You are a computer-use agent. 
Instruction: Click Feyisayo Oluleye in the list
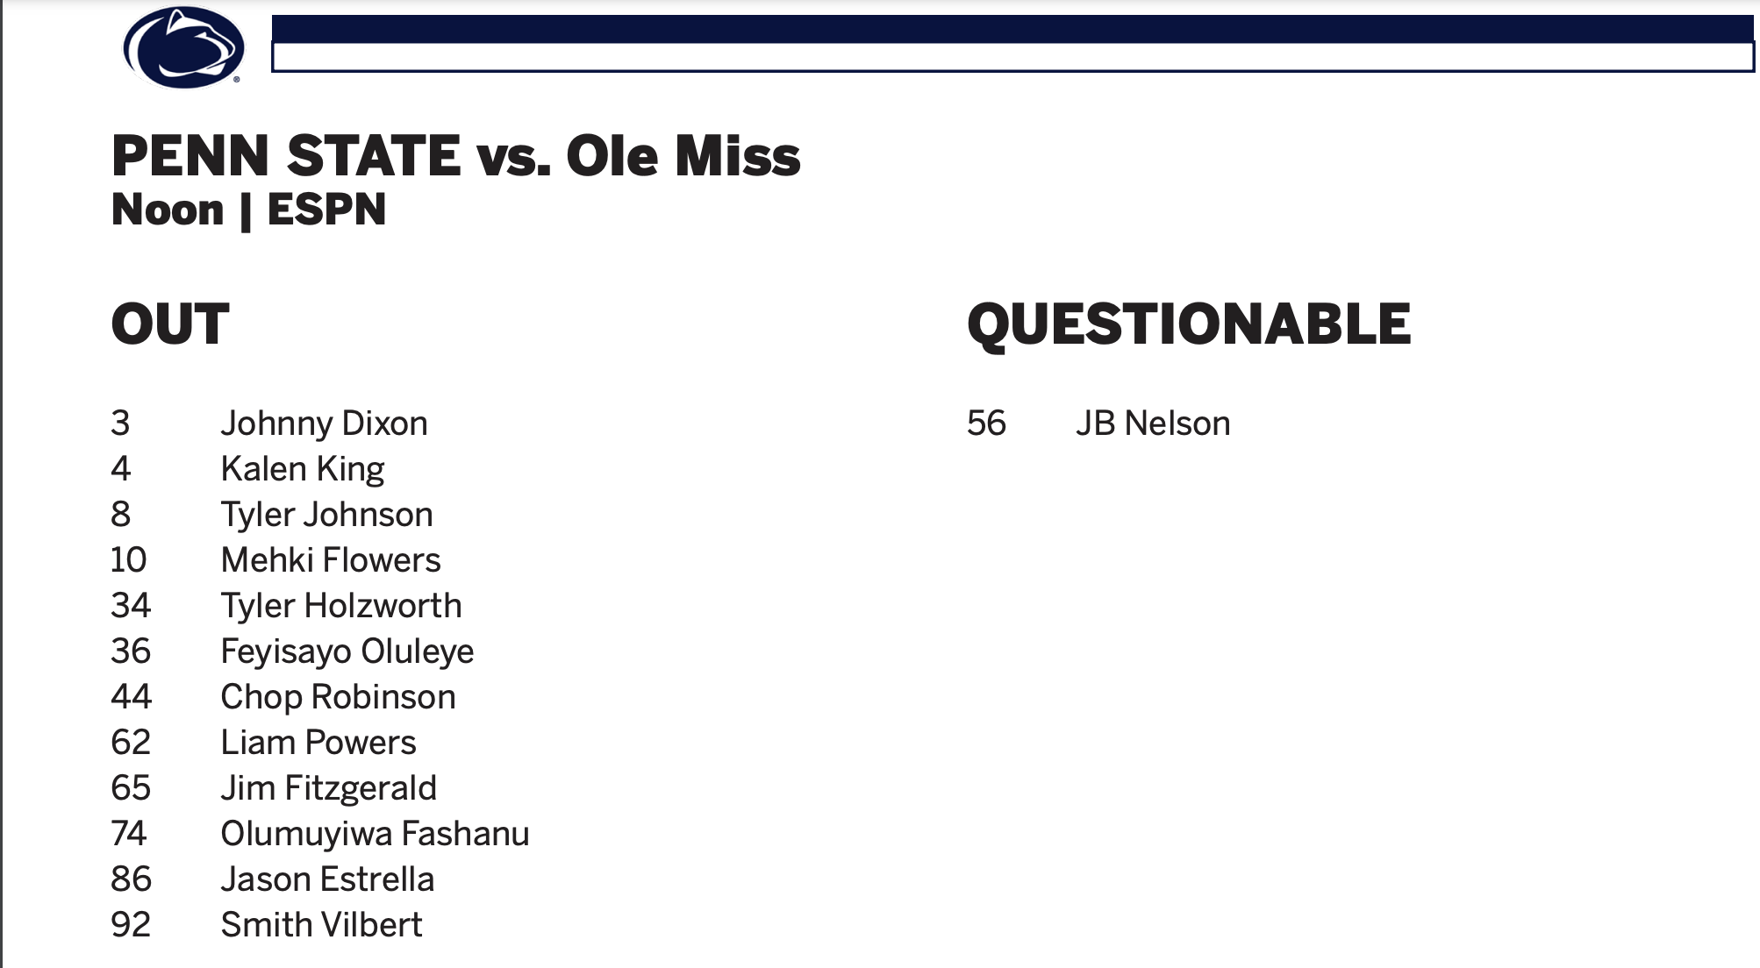coord(347,651)
